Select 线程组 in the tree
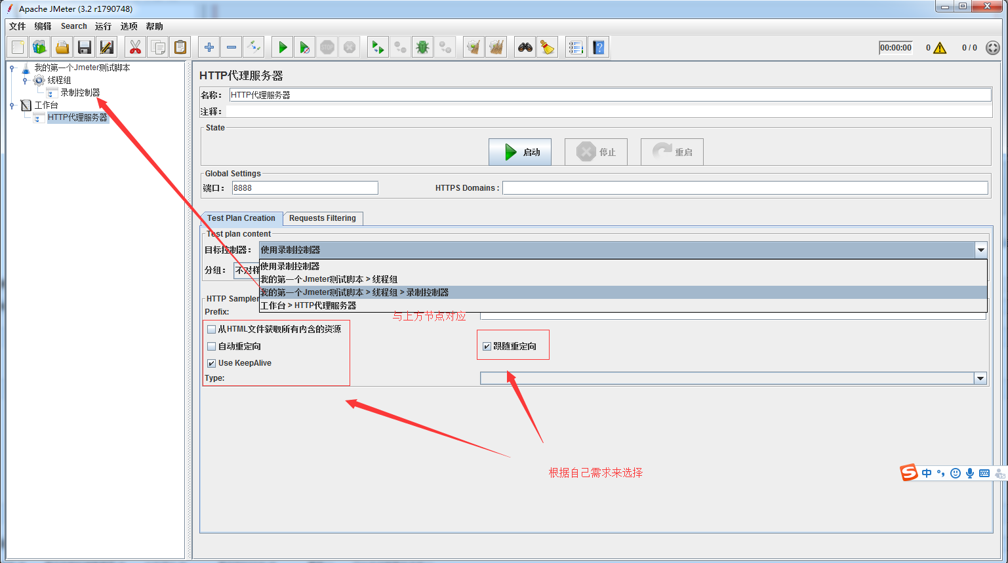The height and width of the screenshot is (563, 1008). (x=59, y=80)
